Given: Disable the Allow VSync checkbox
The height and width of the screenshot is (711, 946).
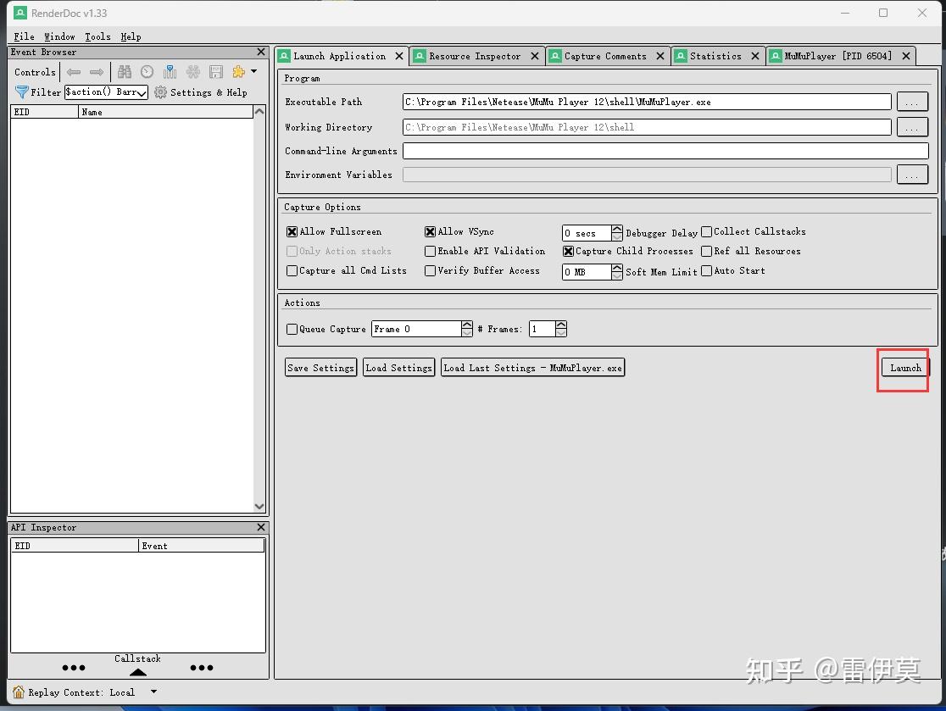Looking at the screenshot, I should tap(431, 231).
